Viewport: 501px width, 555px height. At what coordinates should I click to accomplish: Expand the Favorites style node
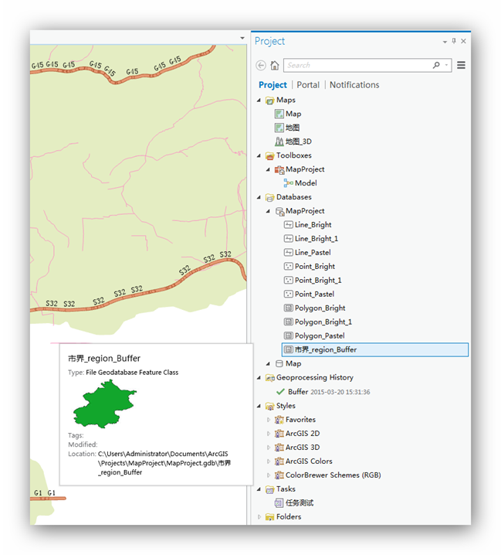click(269, 420)
